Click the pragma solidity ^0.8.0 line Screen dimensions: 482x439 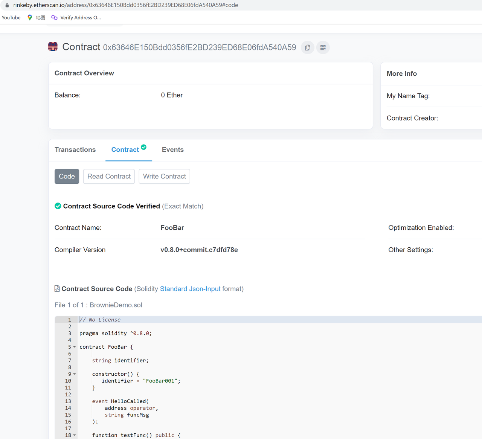pyautogui.click(x=116, y=334)
